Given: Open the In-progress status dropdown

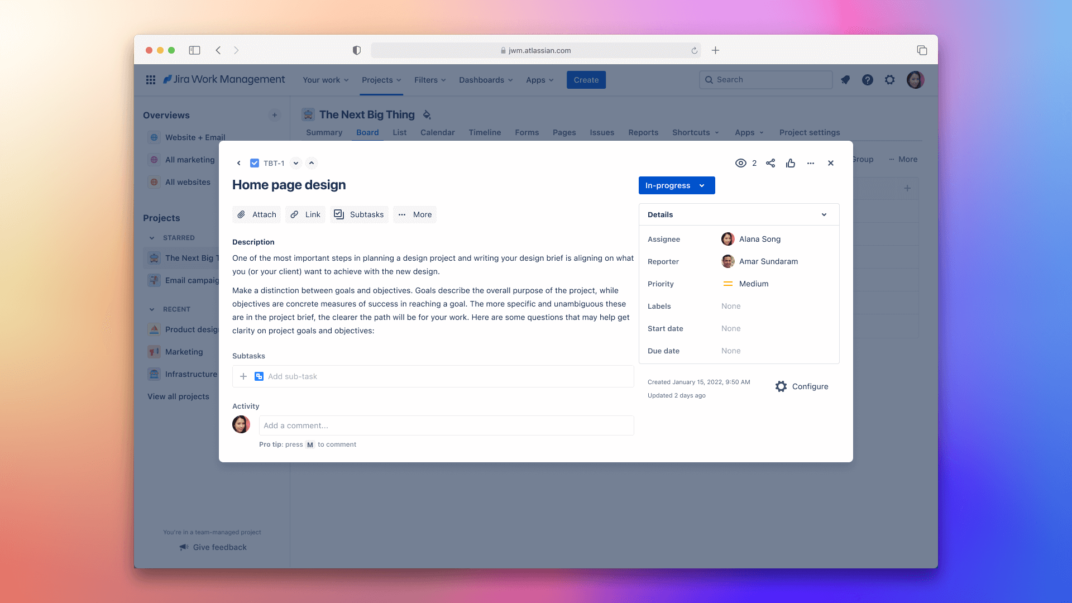Looking at the screenshot, I should tap(676, 185).
